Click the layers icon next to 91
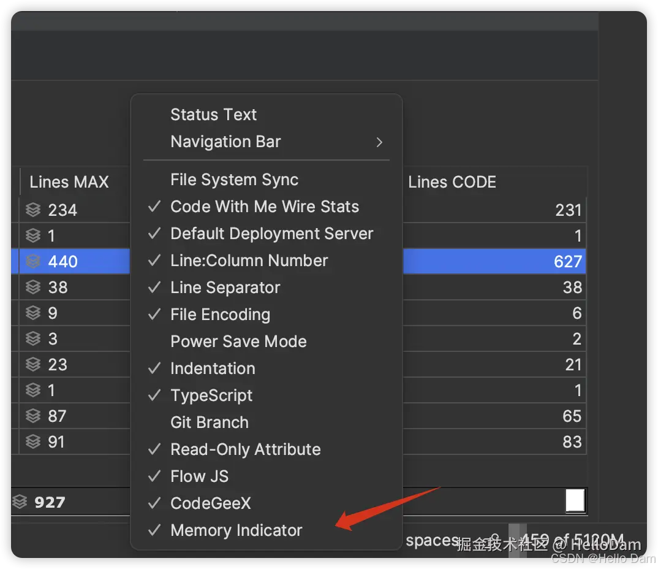This screenshot has height=569, width=658. tap(33, 442)
